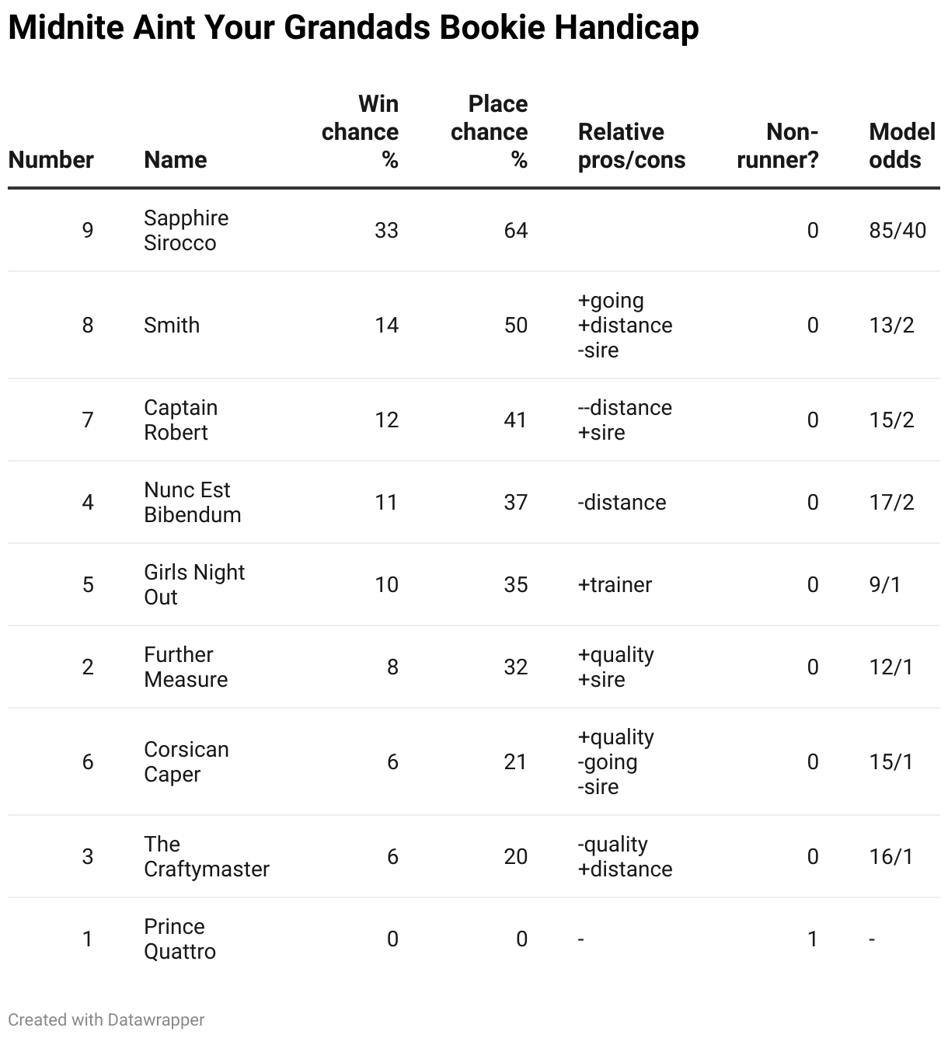
Task: Click the 'Model odds' column header
Action: [901, 146]
